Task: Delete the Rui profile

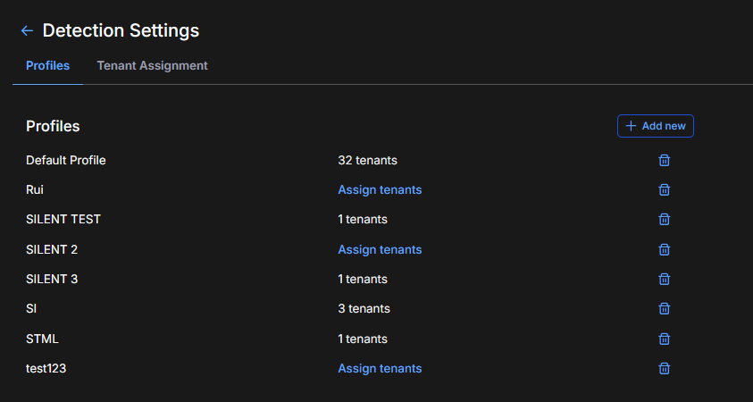Action: click(x=665, y=189)
